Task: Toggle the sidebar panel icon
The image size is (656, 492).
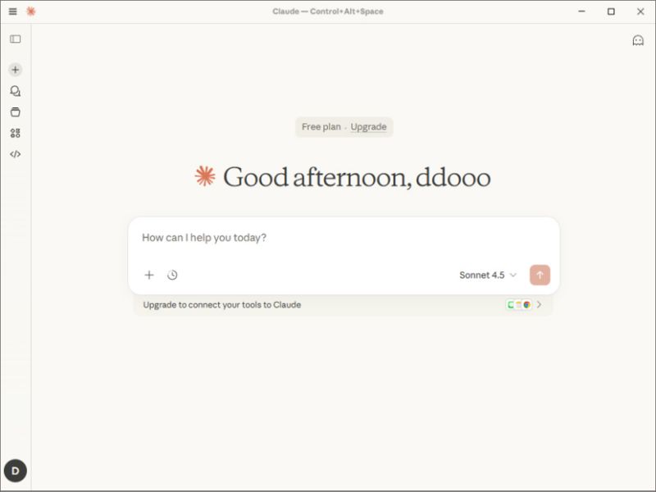Action: (x=16, y=39)
